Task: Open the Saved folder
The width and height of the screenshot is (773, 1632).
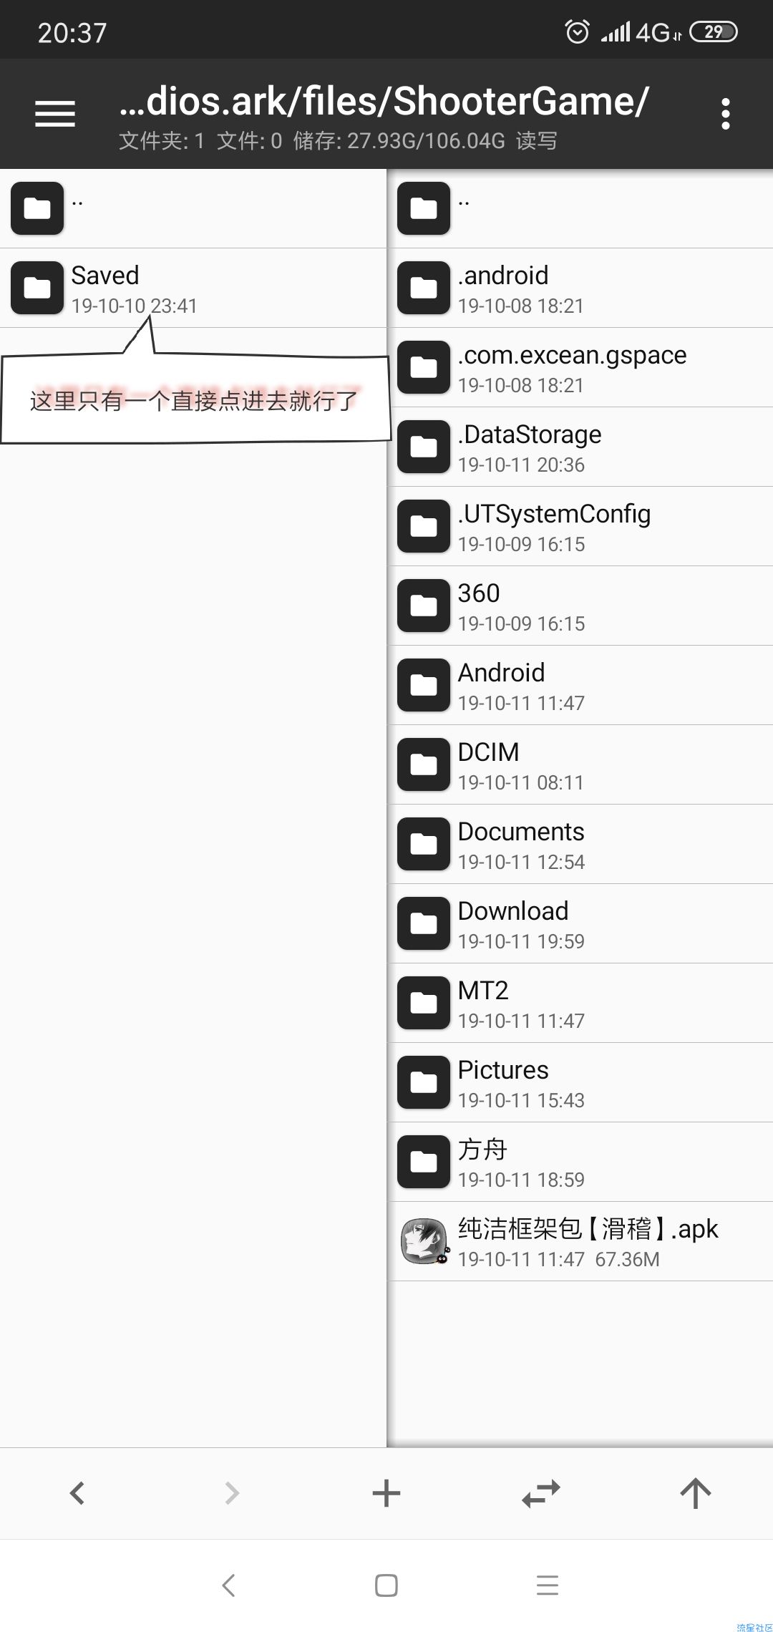Action: pos(193,288)
